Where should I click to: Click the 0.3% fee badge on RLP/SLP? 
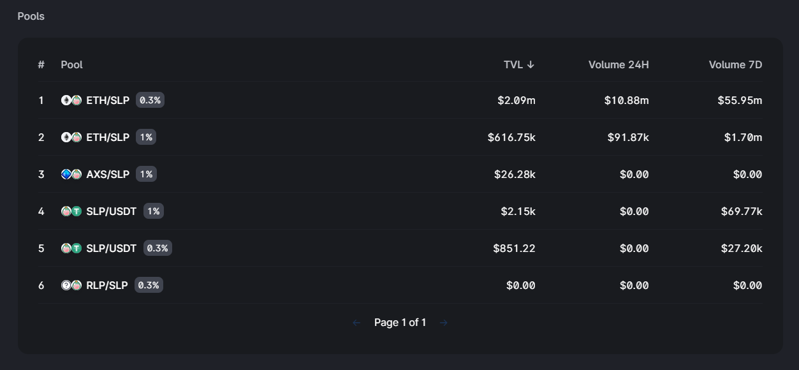click(149, 285)
